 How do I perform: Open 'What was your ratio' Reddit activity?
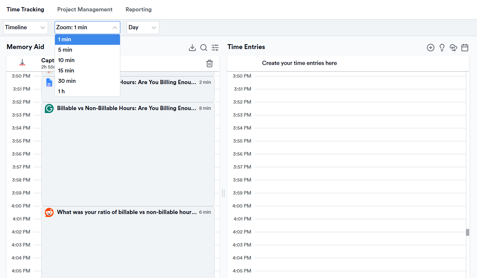(128, 242)
